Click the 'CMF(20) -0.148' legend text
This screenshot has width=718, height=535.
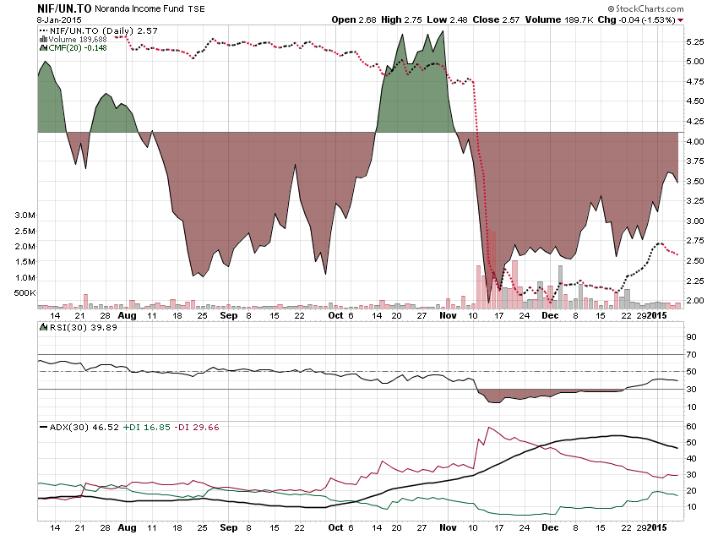point(78,47)
